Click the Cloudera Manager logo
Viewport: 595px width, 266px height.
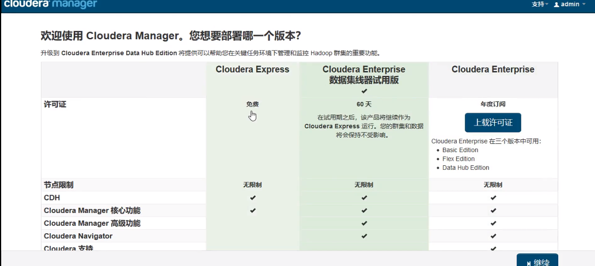tap(50, 4)
